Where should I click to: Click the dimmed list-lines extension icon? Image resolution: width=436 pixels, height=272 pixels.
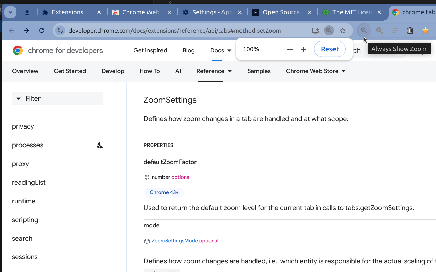(395, 31)
